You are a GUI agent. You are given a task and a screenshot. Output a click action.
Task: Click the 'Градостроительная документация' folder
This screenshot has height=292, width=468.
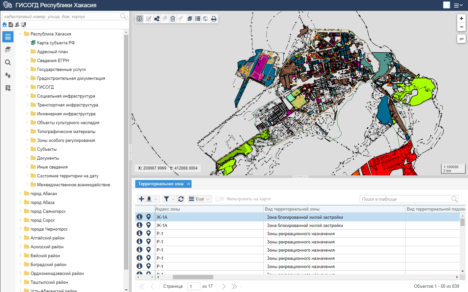click(x=71, y=78)
